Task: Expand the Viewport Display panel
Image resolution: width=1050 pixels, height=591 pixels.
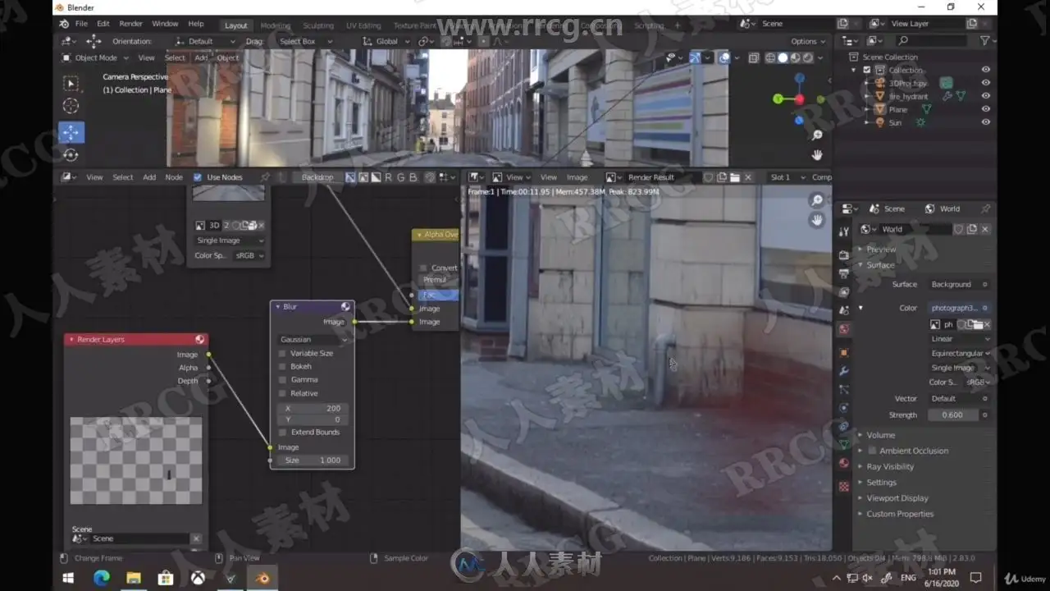Action: click(x=897, y=498)
